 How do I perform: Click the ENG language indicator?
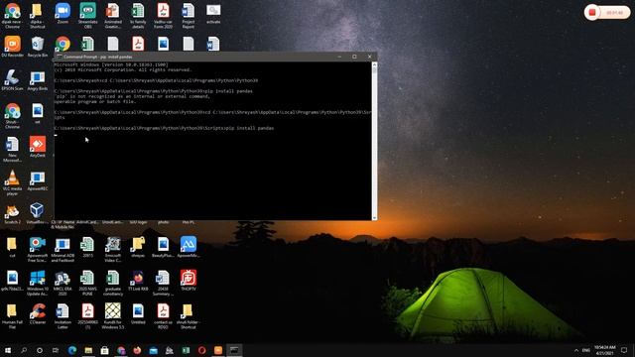tap(586, 350)
